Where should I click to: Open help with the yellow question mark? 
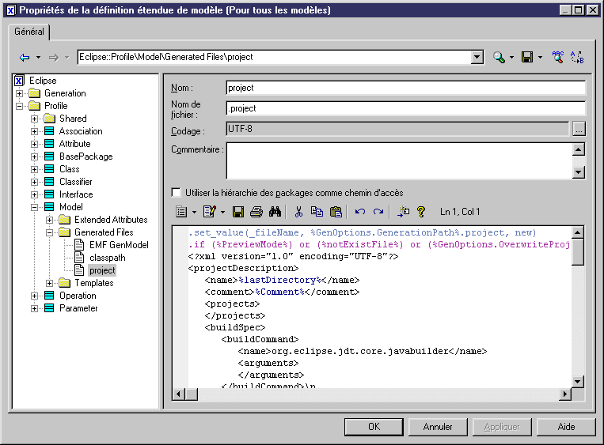pos(421,212)
